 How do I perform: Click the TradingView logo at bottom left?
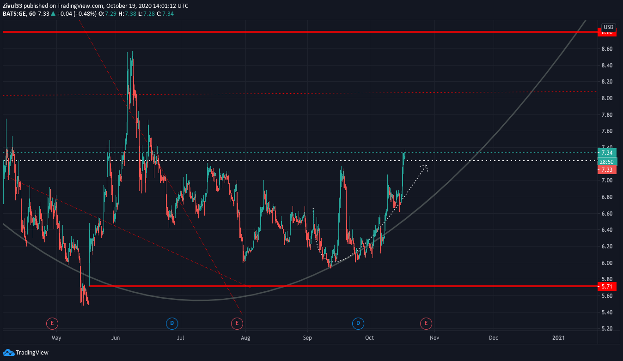[x=26, y=353]
